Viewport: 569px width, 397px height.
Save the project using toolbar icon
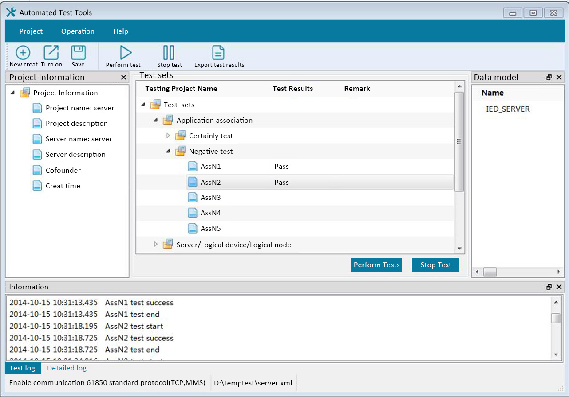click(x=78, y=53)
